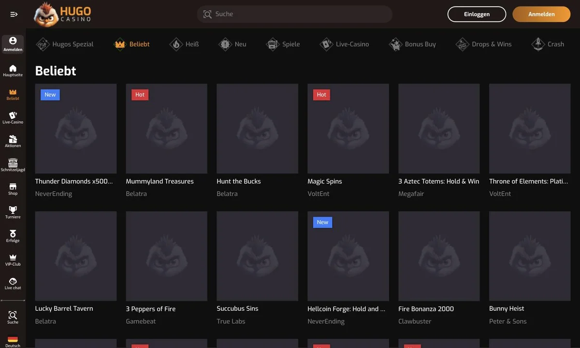Go to Hauptseite in the sidebar
This screenshot has width=580, height=348.
[13, 71]
